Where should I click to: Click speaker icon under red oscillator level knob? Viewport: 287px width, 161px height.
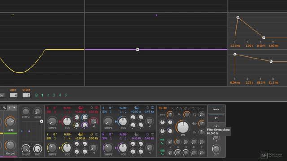[x=94, y=126]
